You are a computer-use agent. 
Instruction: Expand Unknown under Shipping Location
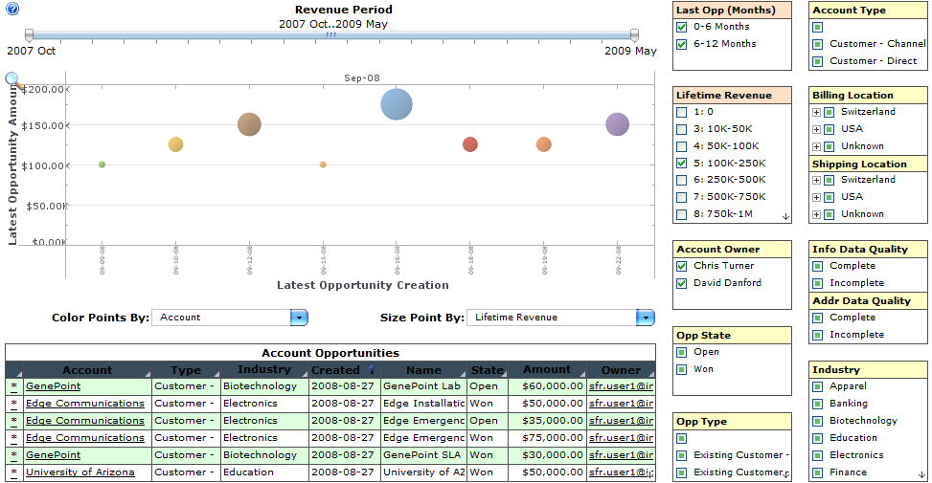(817, 215)
